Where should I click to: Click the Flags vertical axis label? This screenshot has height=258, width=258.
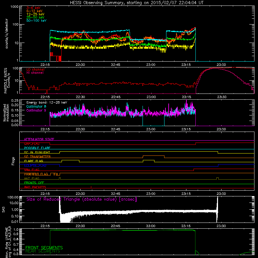13,161
